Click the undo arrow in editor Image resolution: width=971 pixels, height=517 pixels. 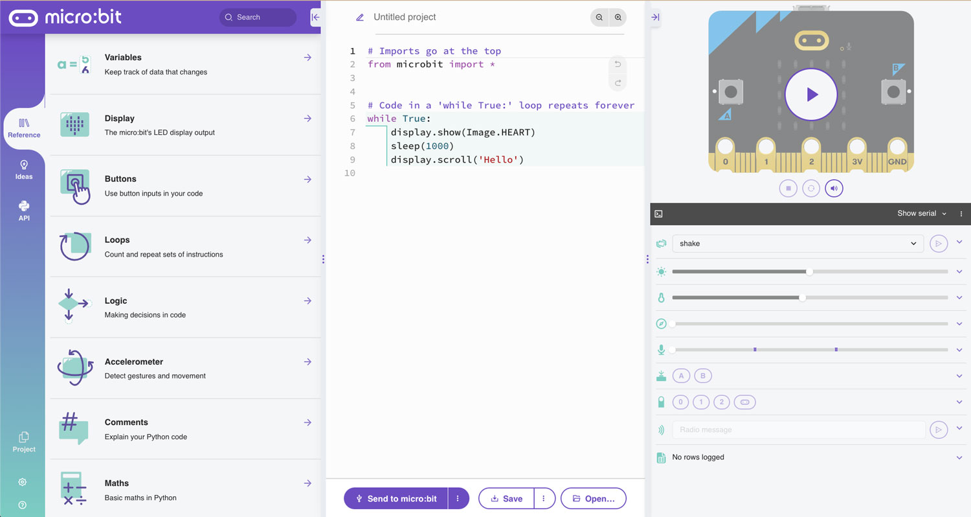pyautogui.click(x=618, y=64)
